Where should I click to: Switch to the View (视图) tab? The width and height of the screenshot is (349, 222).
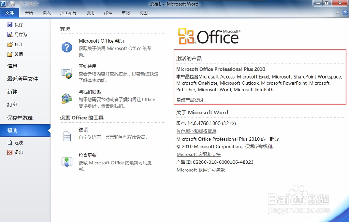tap(143, 13)
